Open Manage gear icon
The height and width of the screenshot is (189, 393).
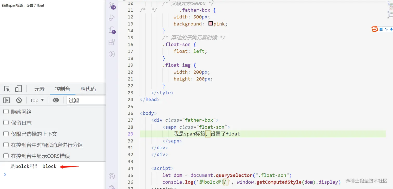(x=112, y=187)
